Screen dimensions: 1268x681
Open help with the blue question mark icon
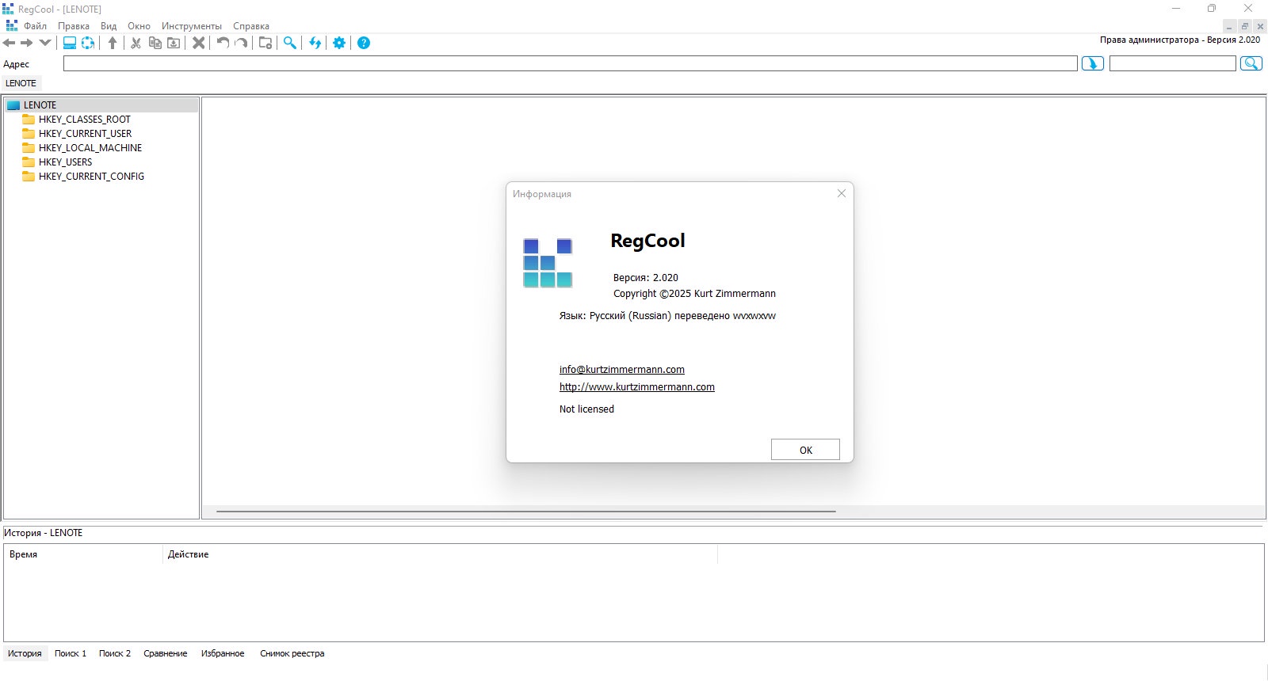click(x=364, y=43)
